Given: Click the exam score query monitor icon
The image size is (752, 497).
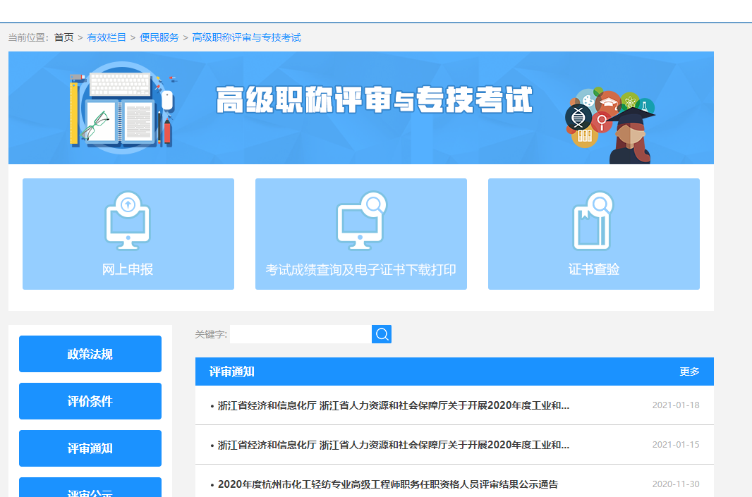Looking at the screenshot, I should coord(360,221).
